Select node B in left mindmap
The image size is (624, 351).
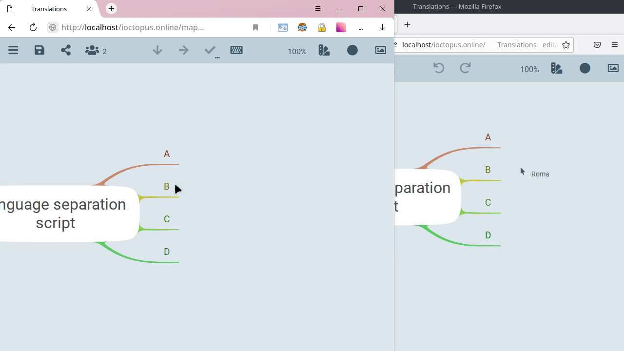(167, 187)
